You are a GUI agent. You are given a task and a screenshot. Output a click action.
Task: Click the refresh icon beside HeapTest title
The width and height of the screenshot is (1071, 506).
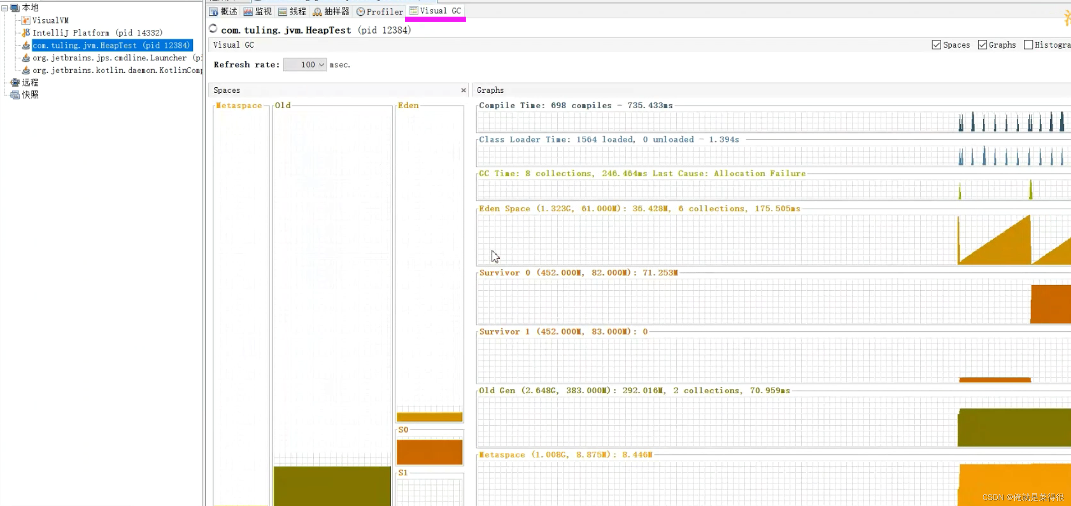(213, 29)
